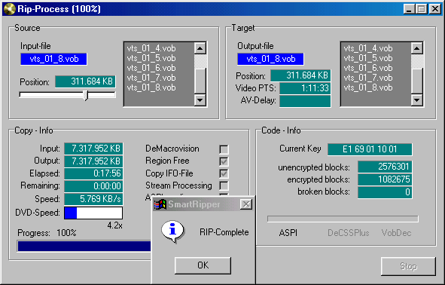This screenshot has height=285, width=445.
Task: Confirm RIP-Complete with the OK button
Action: coord(203,265)
